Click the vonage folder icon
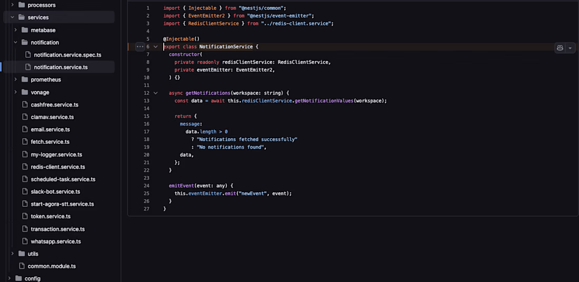Screen dimensions: 579x282 pos(25,92)
